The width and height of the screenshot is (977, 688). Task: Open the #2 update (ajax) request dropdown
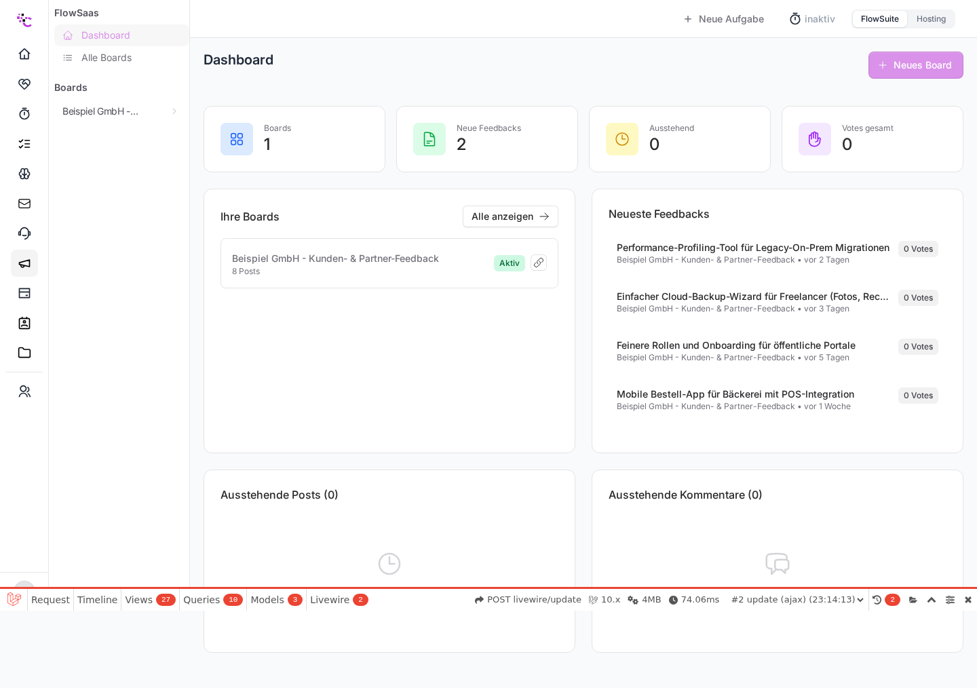click(797, 600)
